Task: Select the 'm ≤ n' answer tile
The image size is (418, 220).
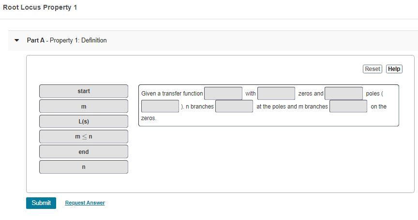Action: point(84,137)
